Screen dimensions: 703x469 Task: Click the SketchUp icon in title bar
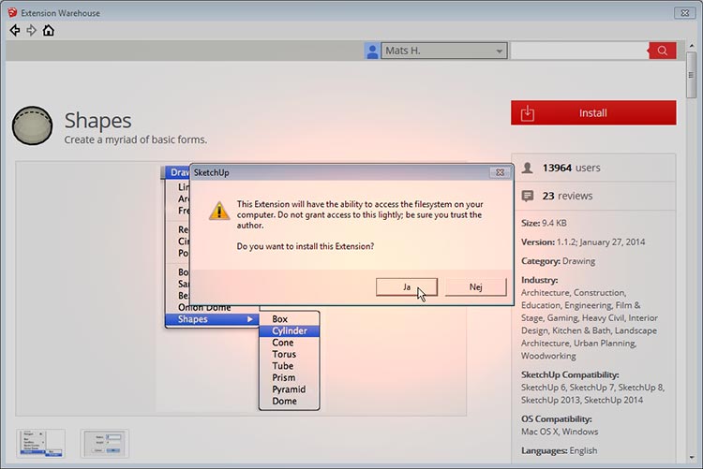[12, 13]
